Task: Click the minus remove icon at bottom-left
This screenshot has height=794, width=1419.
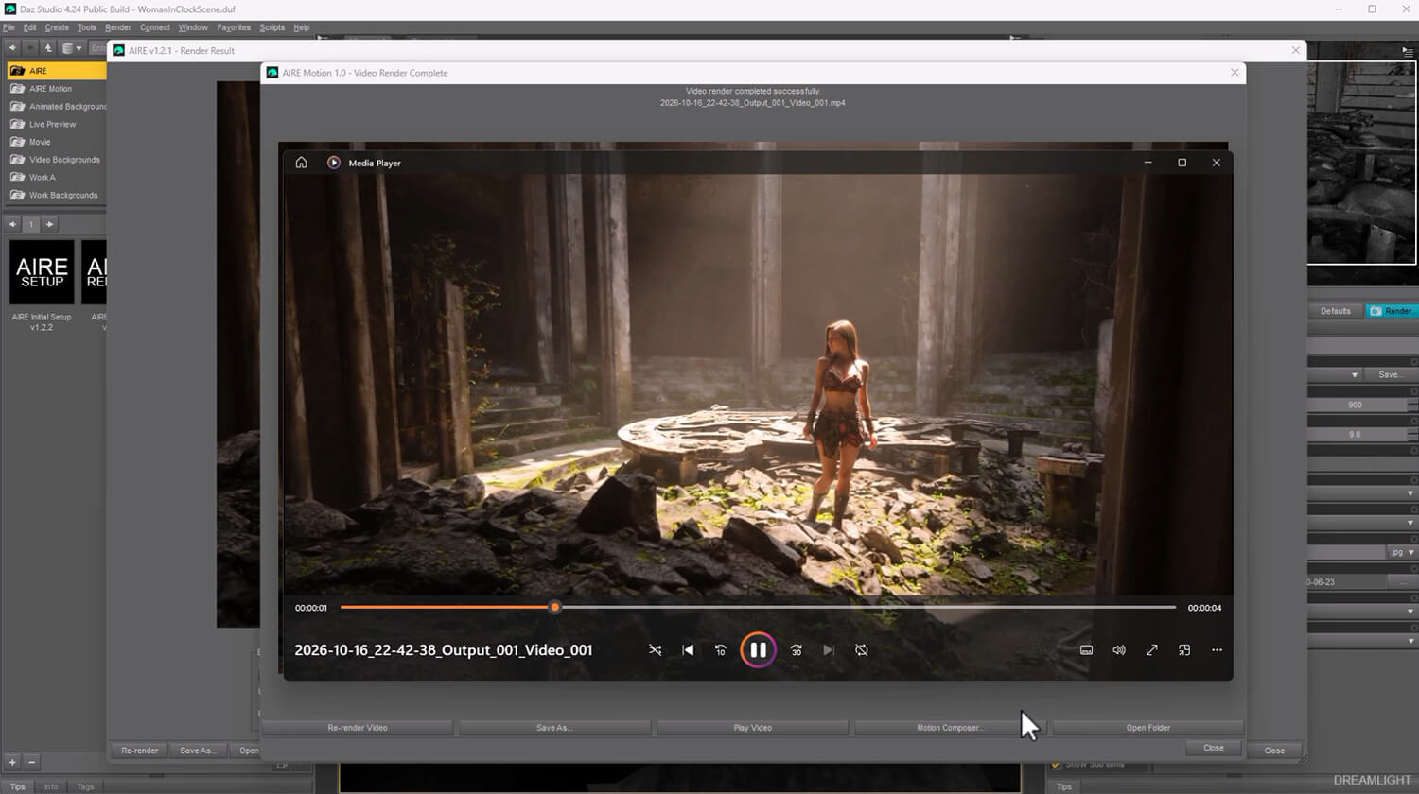Action: pyautogui.click(x=31, y=762)
